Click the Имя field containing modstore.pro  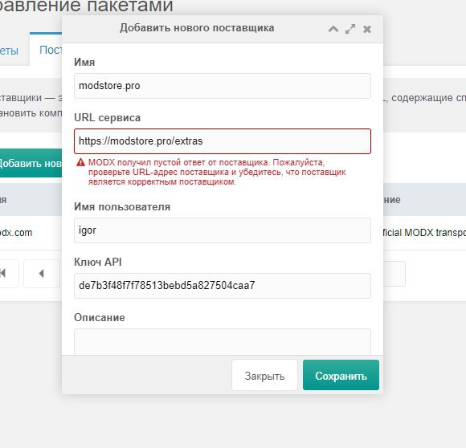223,86
